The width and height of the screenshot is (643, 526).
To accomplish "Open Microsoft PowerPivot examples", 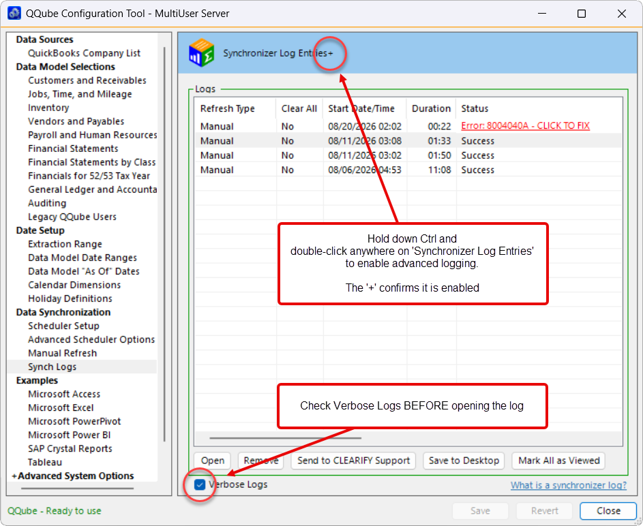I will [x=74, y=421].
